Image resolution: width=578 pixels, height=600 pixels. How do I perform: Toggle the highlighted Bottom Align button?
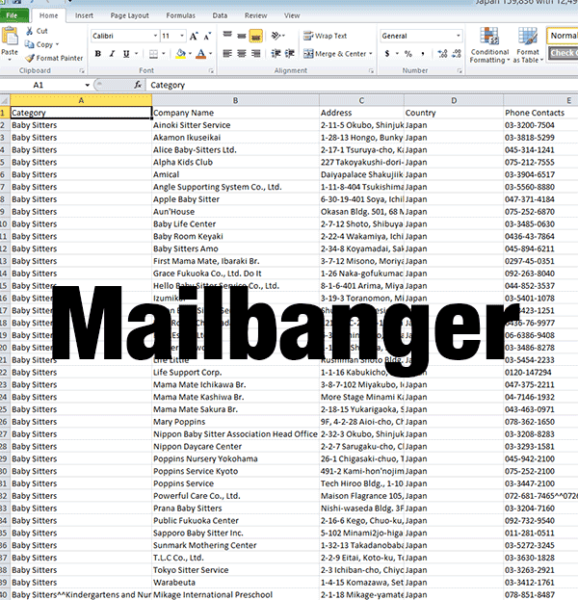[x=255, y=36]
